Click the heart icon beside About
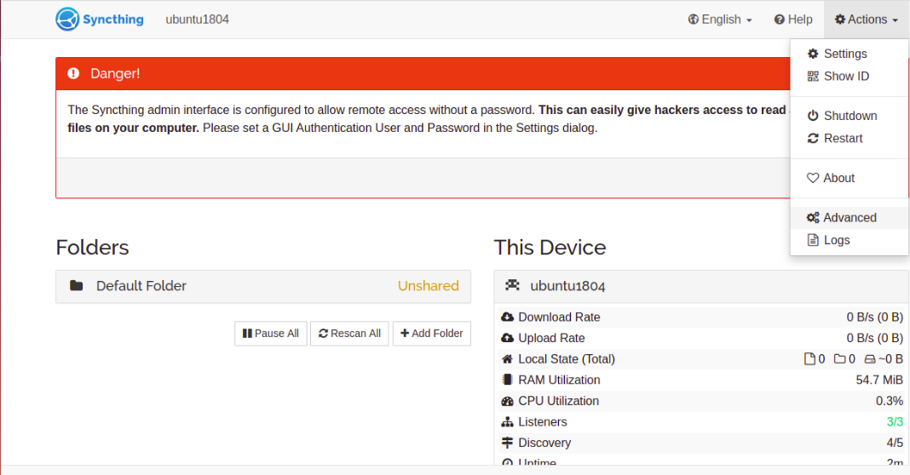The width and height of the screenshot is (910, 475). [x=813, y=178]
